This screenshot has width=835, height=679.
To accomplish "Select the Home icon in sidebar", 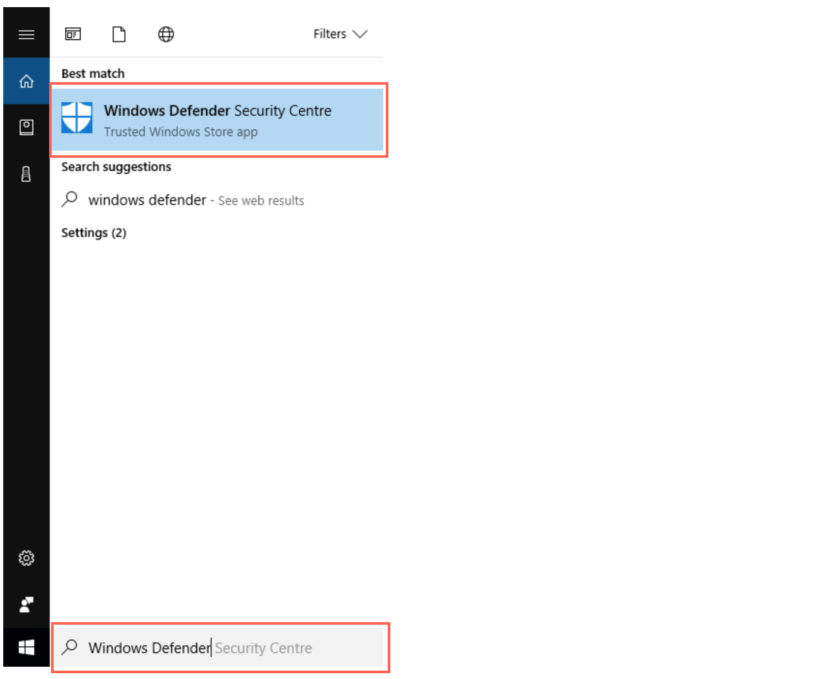I will click(x=26, y=81).
